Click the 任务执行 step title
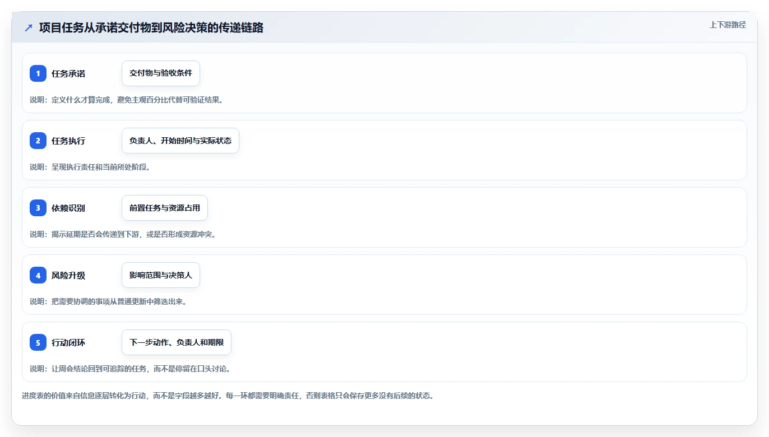 coord(68,141)
